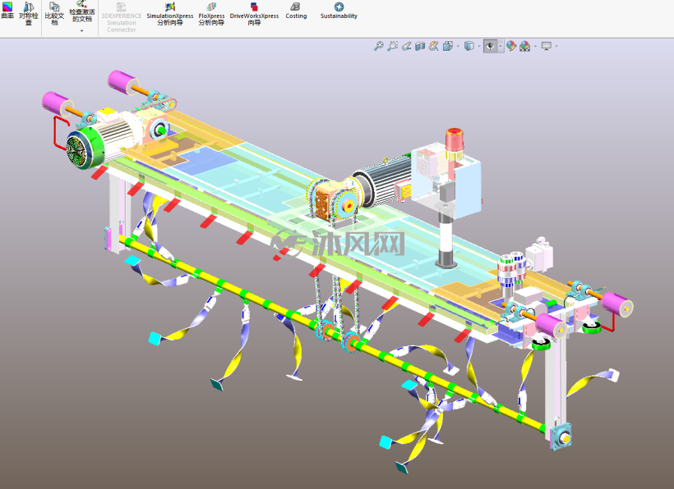Open the Costing tool
The height and width of the screenshot is (489, 674).
coord(296,11)
